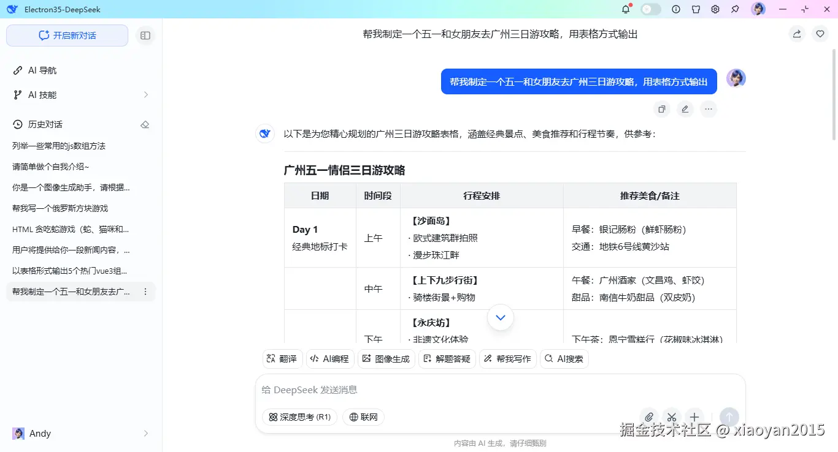
Task: Click the screenshot scissors icon
Action: [x=672, y=417]
